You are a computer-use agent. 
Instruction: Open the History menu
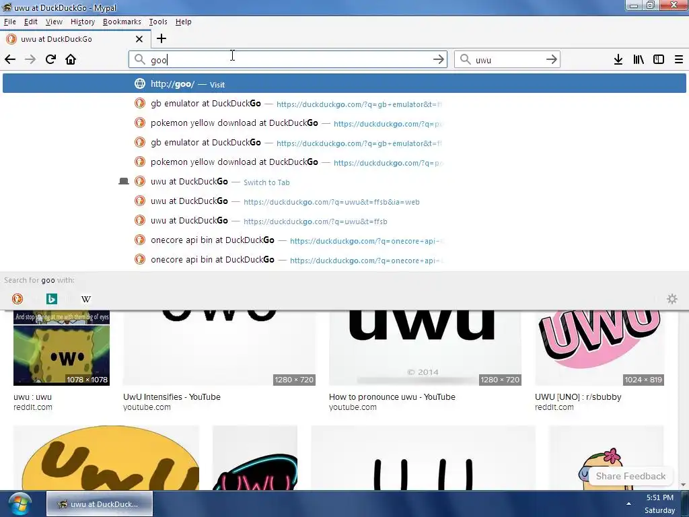(x=83, y=22)
